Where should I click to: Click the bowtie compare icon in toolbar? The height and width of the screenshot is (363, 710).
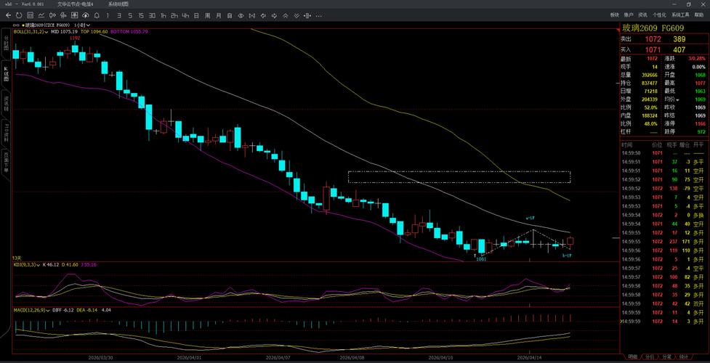(x=251, y=15)
